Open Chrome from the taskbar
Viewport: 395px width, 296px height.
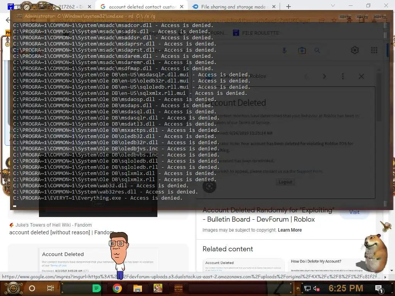point(117,288)
